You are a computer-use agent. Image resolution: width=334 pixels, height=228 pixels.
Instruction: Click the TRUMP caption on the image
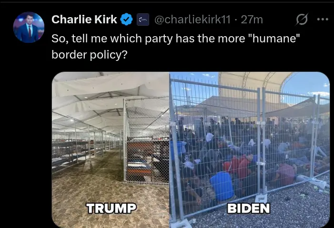tap(111, 208)
